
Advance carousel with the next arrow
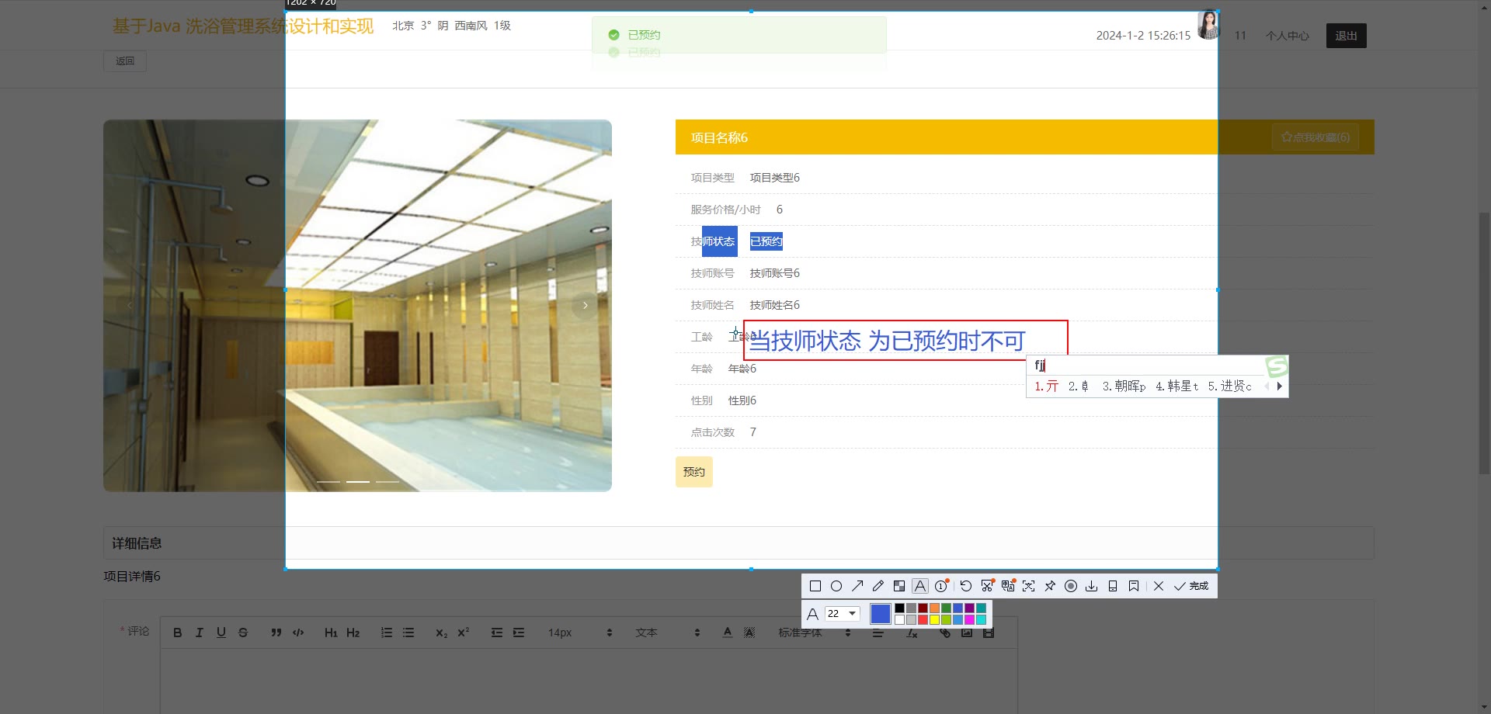pyautogui.click(x=585, y=306)
